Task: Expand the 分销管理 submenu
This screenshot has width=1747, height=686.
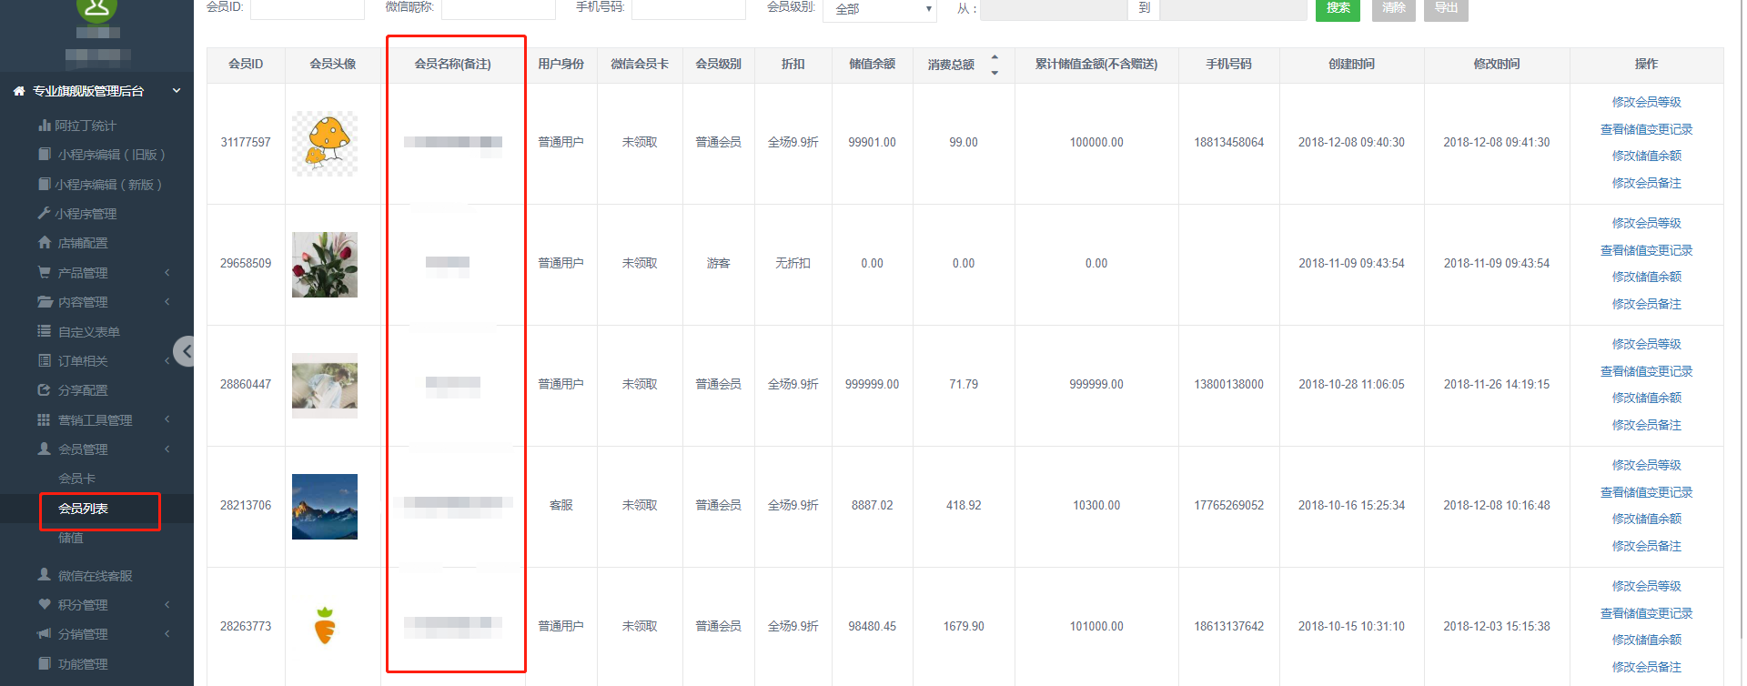Action: (167, 634)
